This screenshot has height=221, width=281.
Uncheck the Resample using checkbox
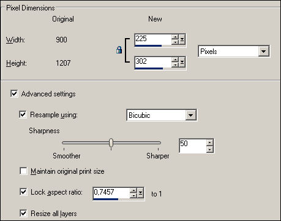click(23, 114)
